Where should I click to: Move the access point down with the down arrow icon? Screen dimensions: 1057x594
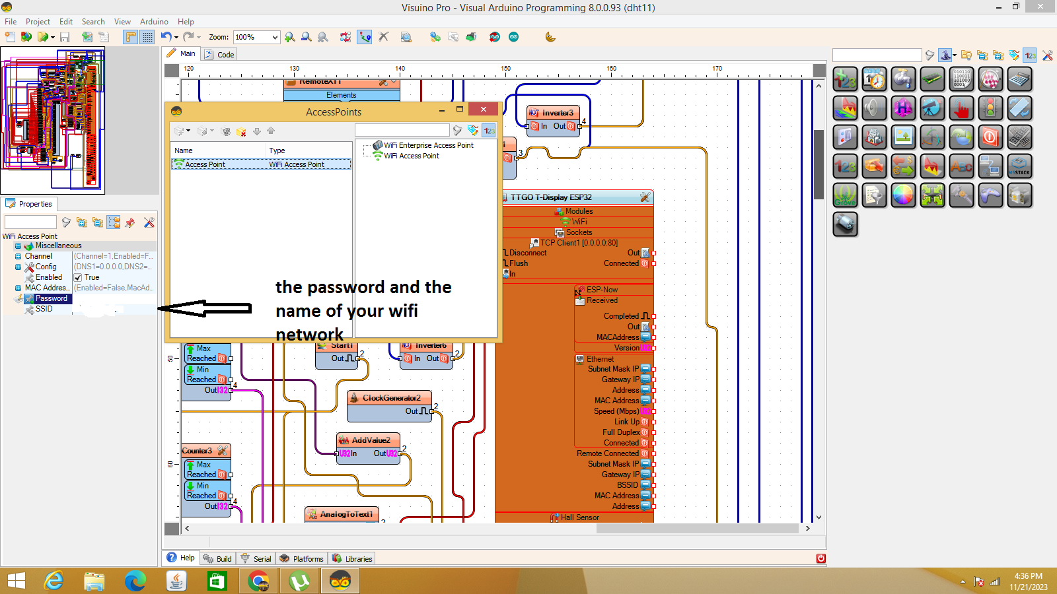(x=258, y=131)
